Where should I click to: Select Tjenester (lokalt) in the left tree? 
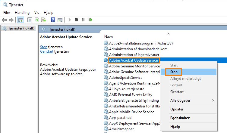click(x=21, y=28)
